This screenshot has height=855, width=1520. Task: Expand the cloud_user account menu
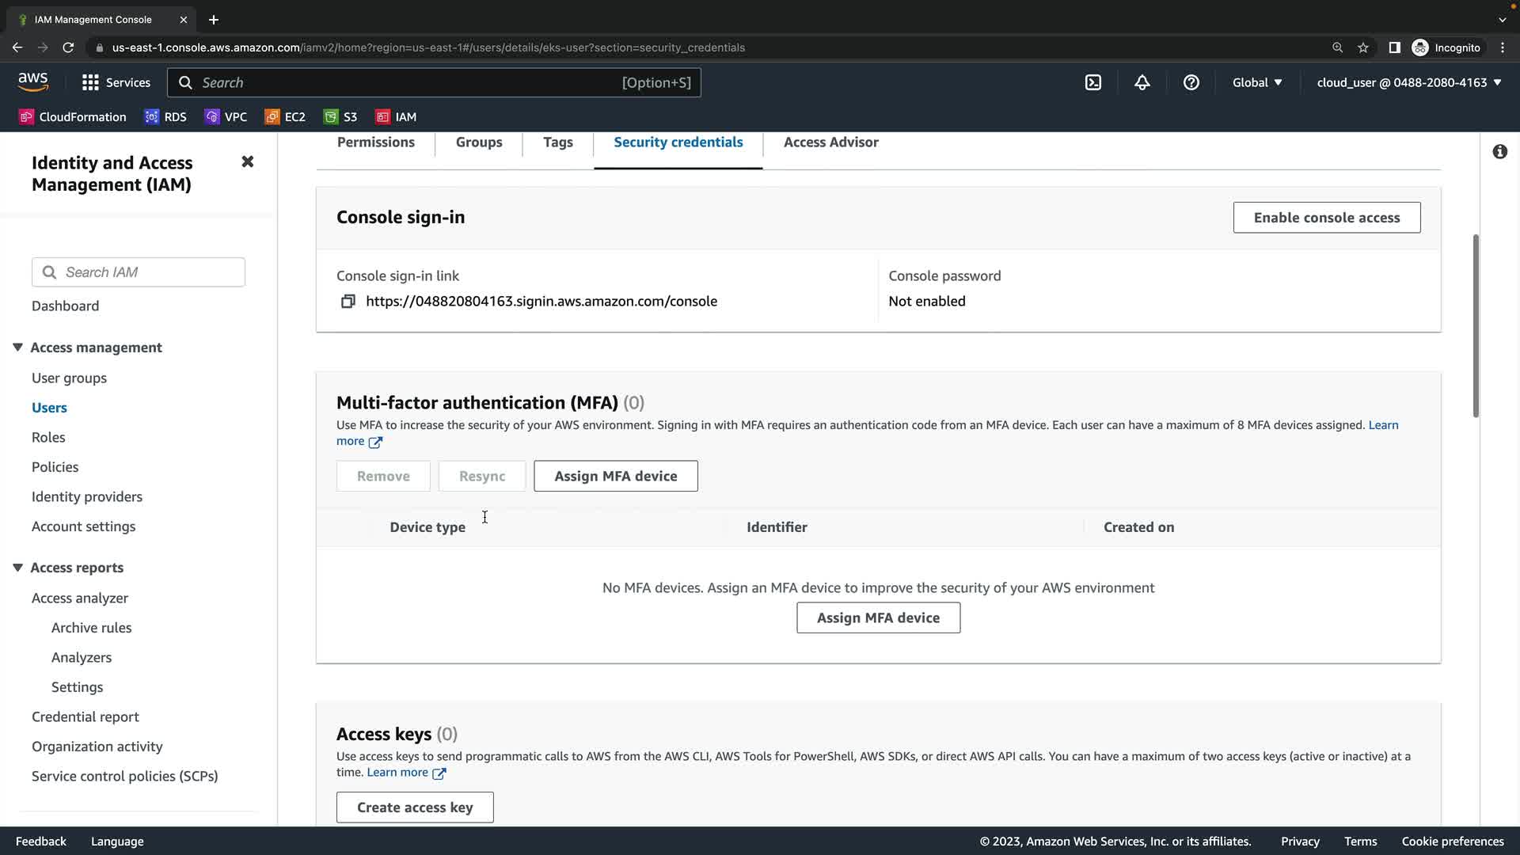(x=1408, y=82)
